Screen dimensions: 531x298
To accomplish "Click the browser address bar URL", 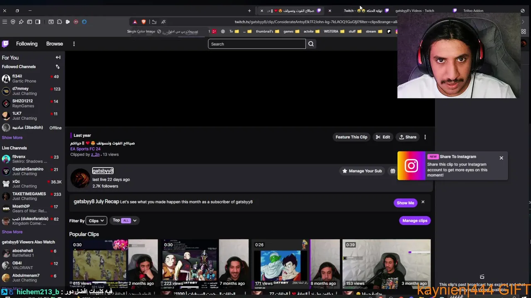I will click(x=315, y=22).
